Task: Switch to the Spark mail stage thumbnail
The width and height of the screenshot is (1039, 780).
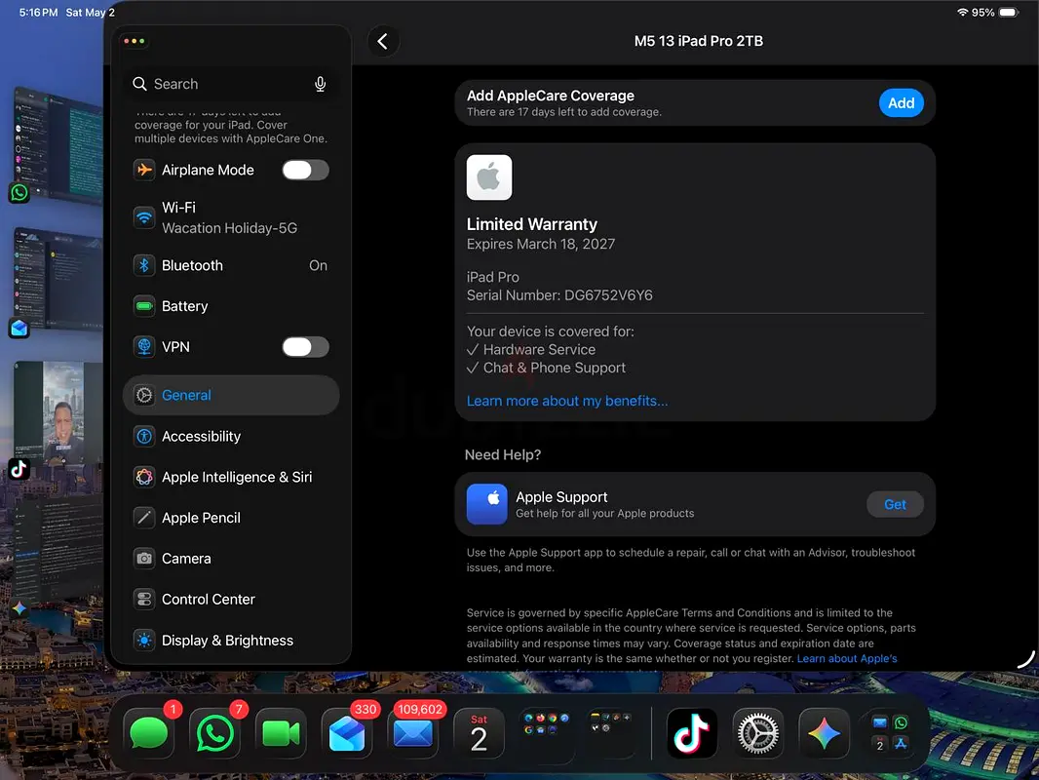Action: coord(59,278)
